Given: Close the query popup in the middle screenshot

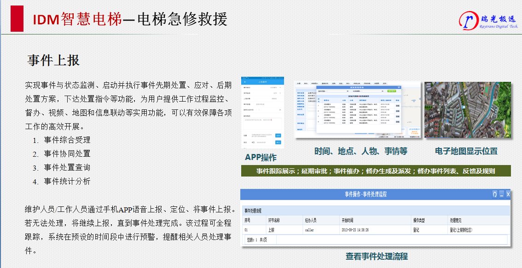Looking at the screenshot, I should (399, 87).
